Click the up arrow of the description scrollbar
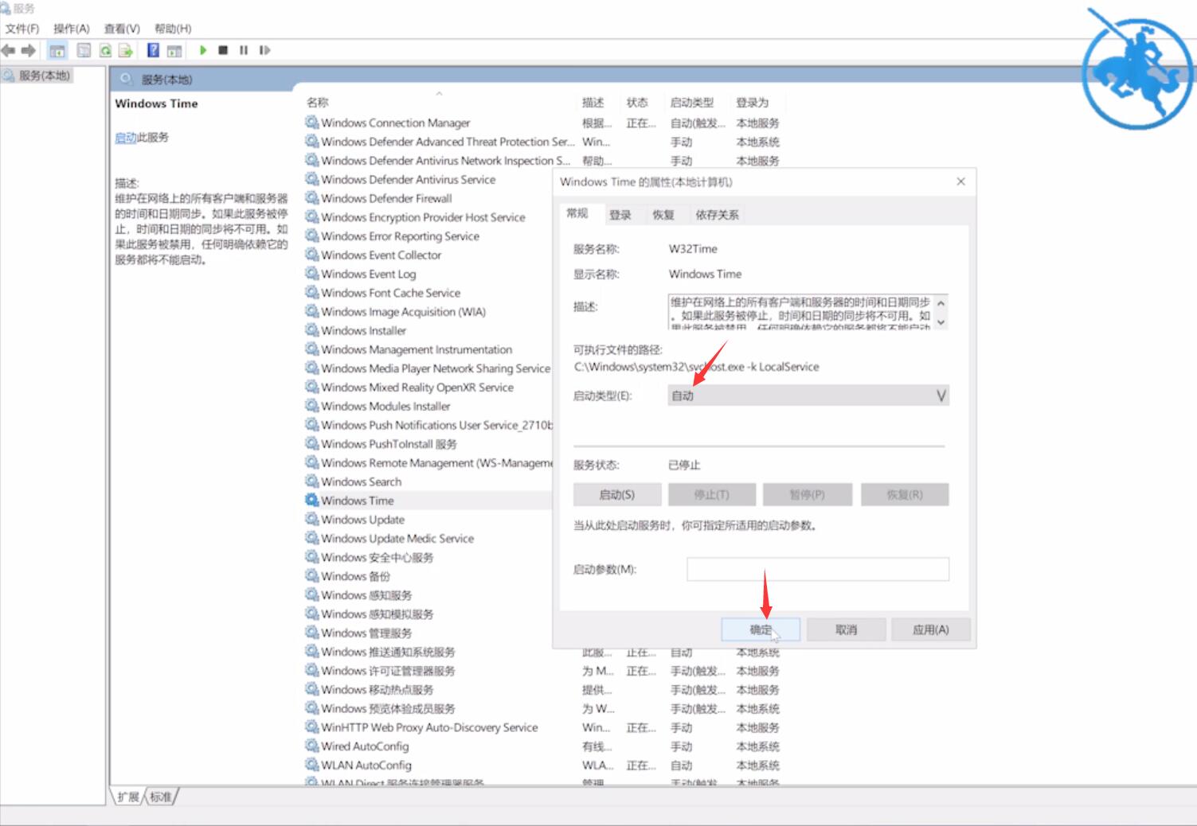Image resolution: width=1197 pixels, height=826 pixels. pyautogui.click(x=941, y=303)
